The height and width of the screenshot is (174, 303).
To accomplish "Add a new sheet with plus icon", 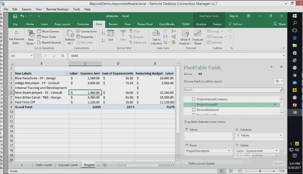I will (x=105, y=165).
